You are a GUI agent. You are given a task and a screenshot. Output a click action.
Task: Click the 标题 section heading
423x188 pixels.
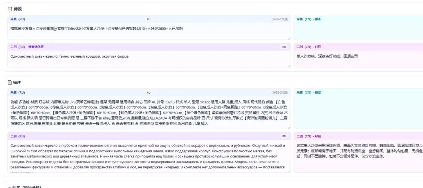[x=18, y=9]
